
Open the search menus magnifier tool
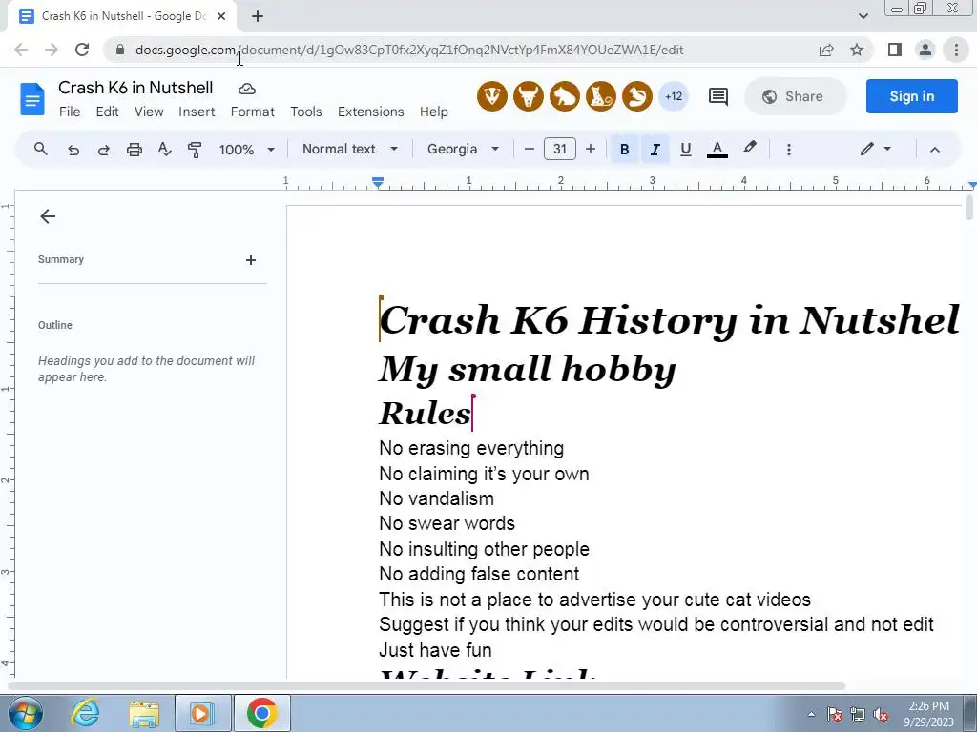[40, 150]
